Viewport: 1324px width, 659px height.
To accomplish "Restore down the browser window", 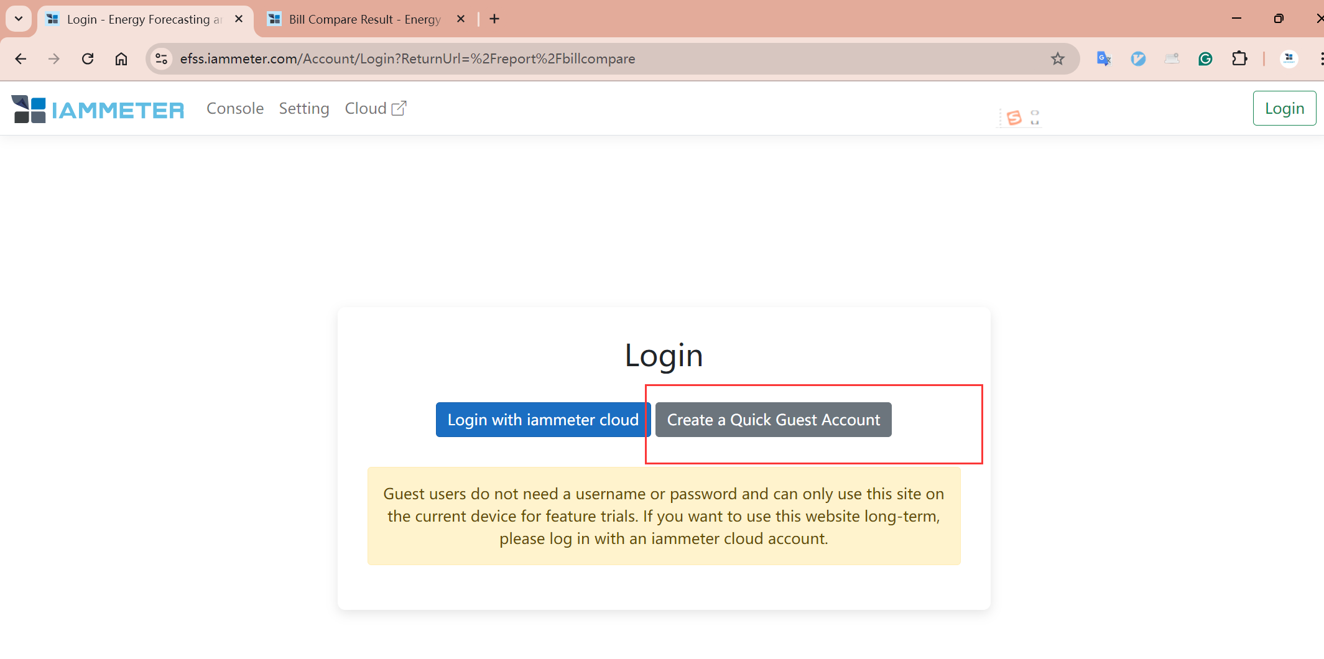I will point(1279,19).
